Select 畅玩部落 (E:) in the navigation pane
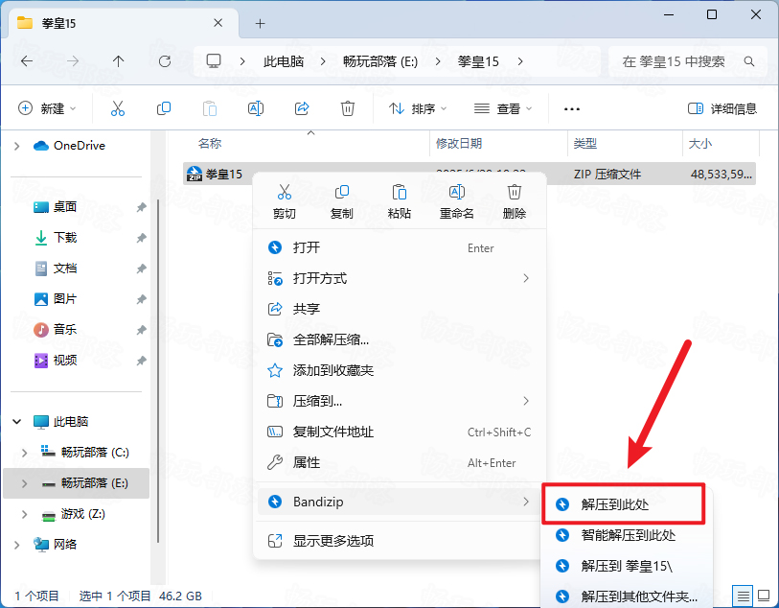Image resolution: width=779 pixels, height=608 pixels. pos(76,483)
